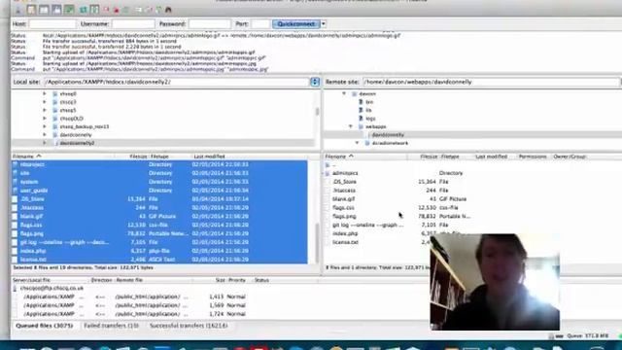
Task: Click the Username input field
Action: click(x=133, y=23)
